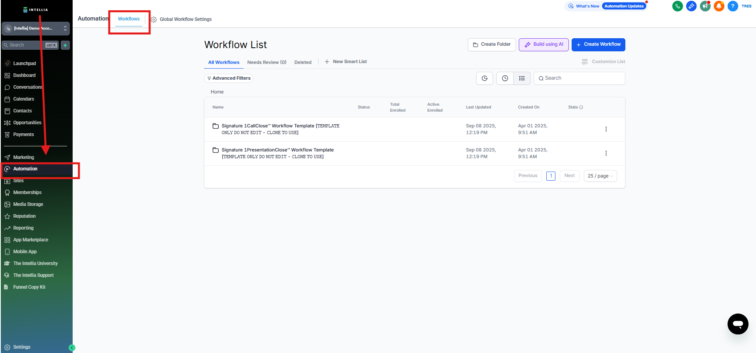
Task: Expand the Intellia Demo Account switcher
Action: [36, 28]
